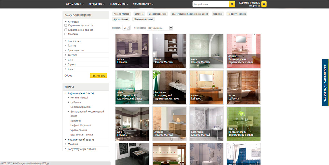Open the Амели LaFavola thumbnail
The height and width of the screenshot is (165, 329).
[207, 87]
